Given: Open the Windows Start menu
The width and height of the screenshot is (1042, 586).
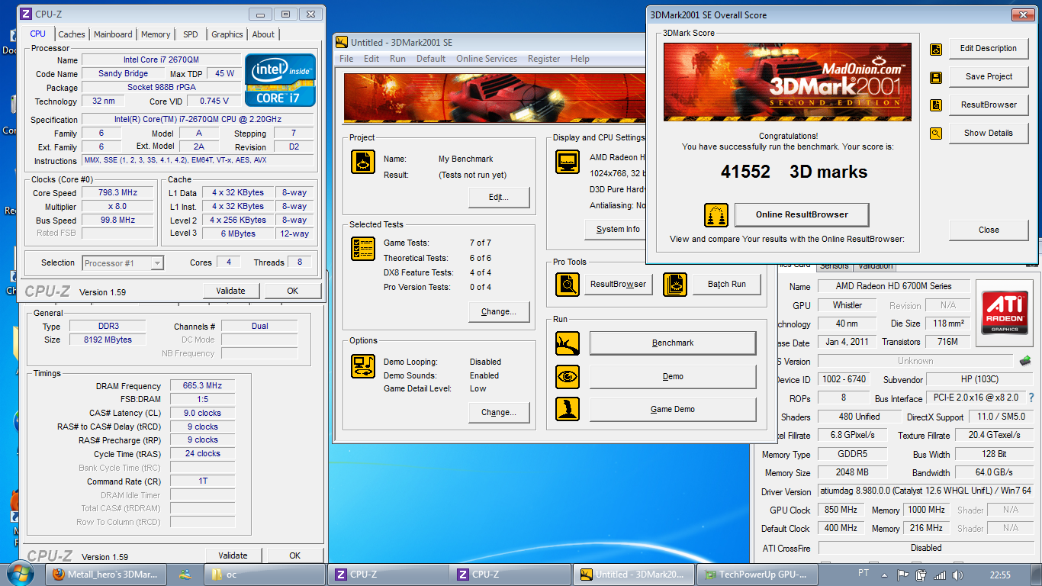Looking at the screenshot, I should click(x=20, y=574).
